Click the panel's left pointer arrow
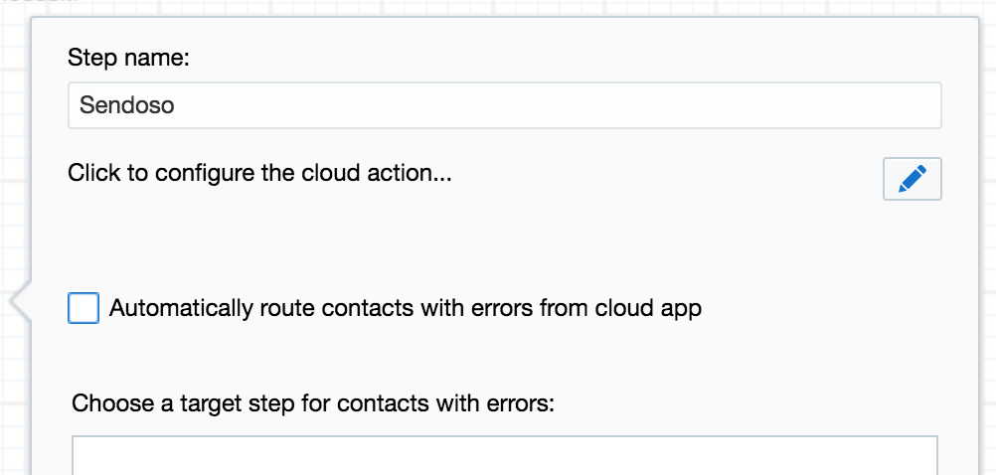 click(x=19, y=301)
